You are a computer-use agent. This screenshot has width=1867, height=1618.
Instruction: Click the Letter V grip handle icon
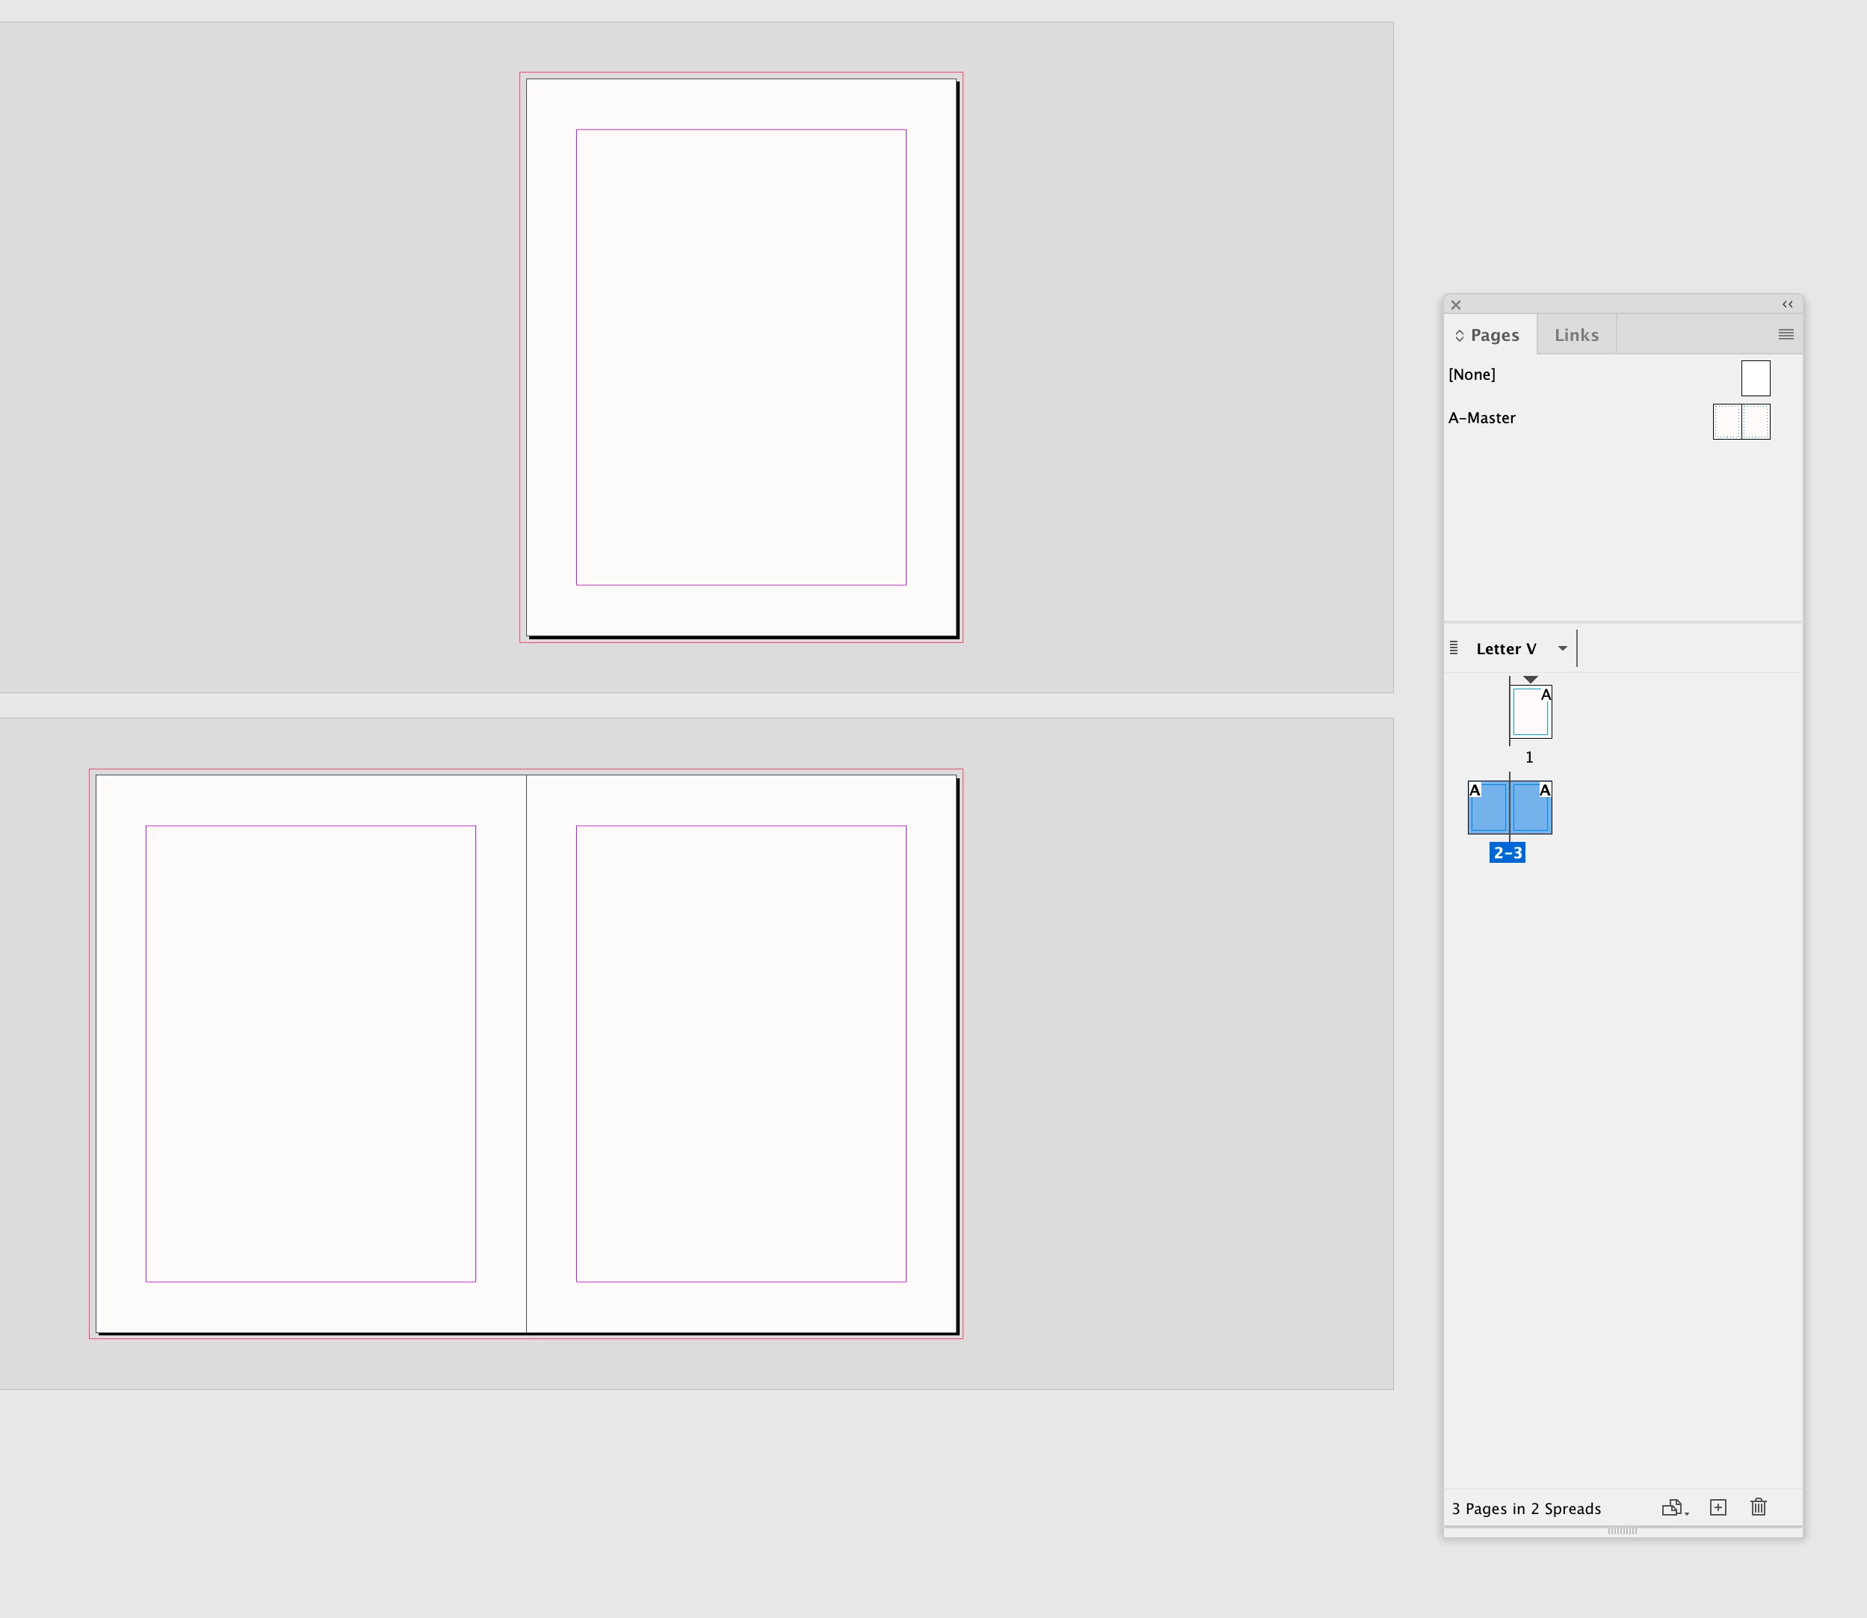pos(1454,647)
